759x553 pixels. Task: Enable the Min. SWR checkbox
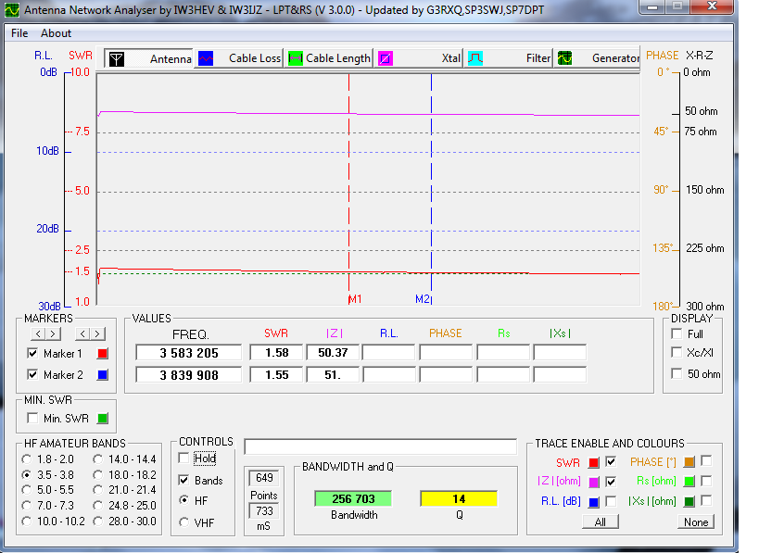click(33, 419)
